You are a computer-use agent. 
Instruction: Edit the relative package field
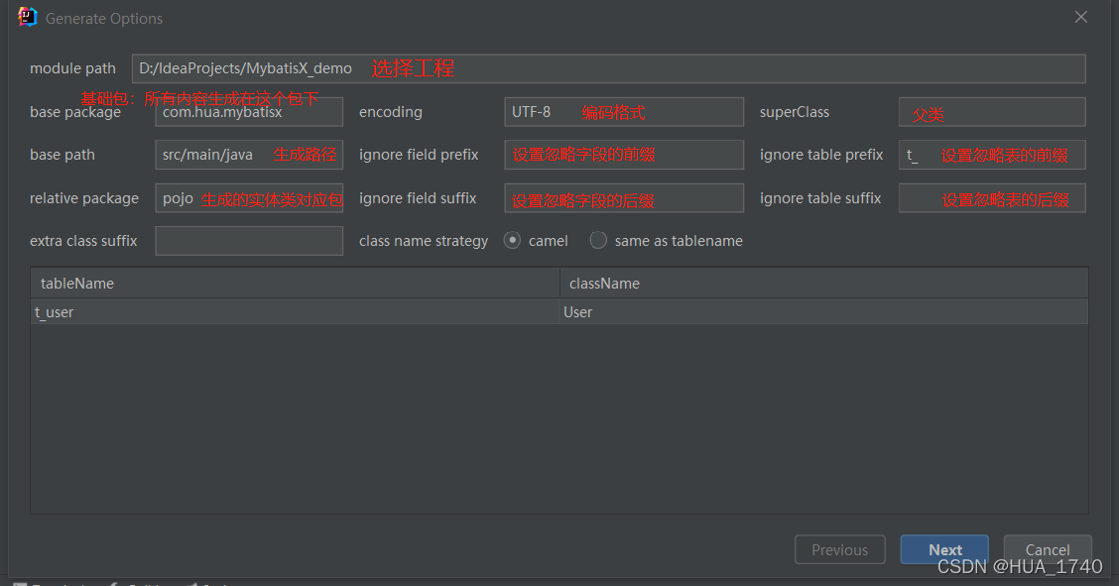coord(249,198)
